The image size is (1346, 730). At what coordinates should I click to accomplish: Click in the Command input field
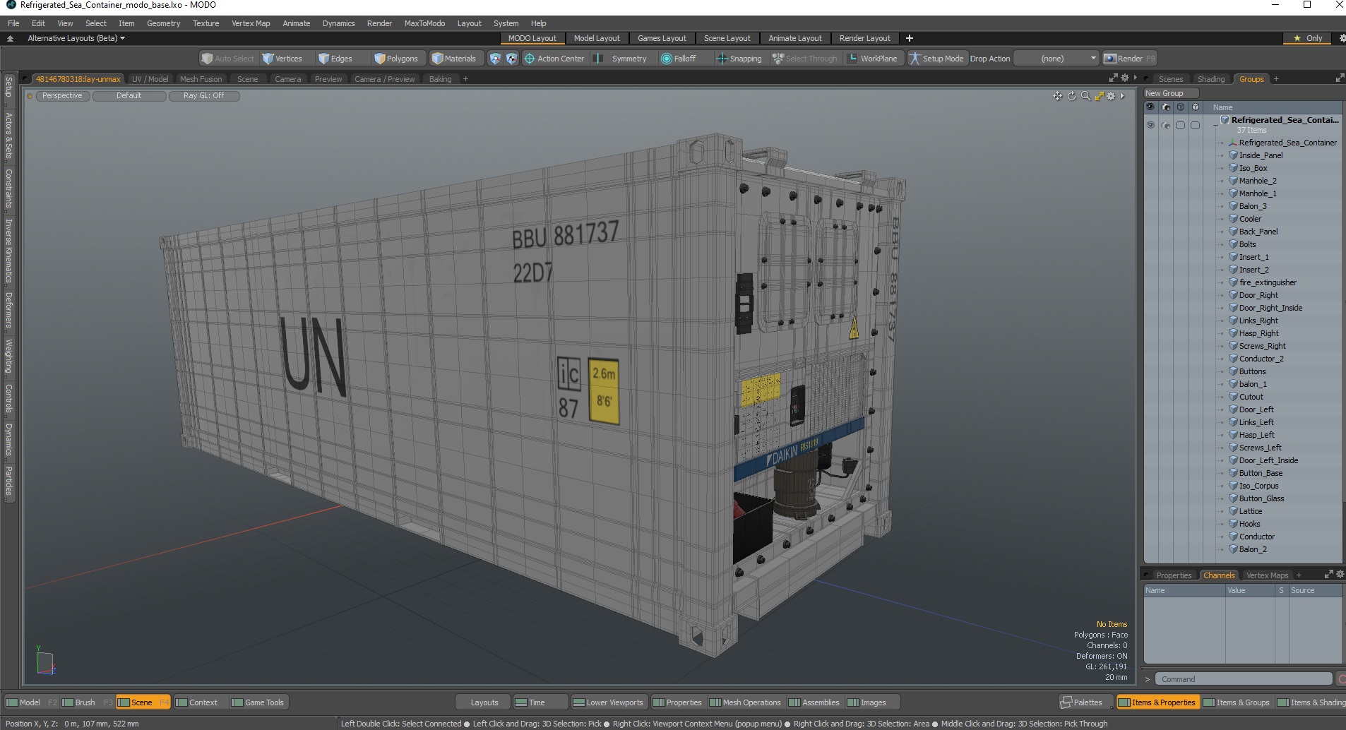pyautogui.click(x=1244, y=679)
